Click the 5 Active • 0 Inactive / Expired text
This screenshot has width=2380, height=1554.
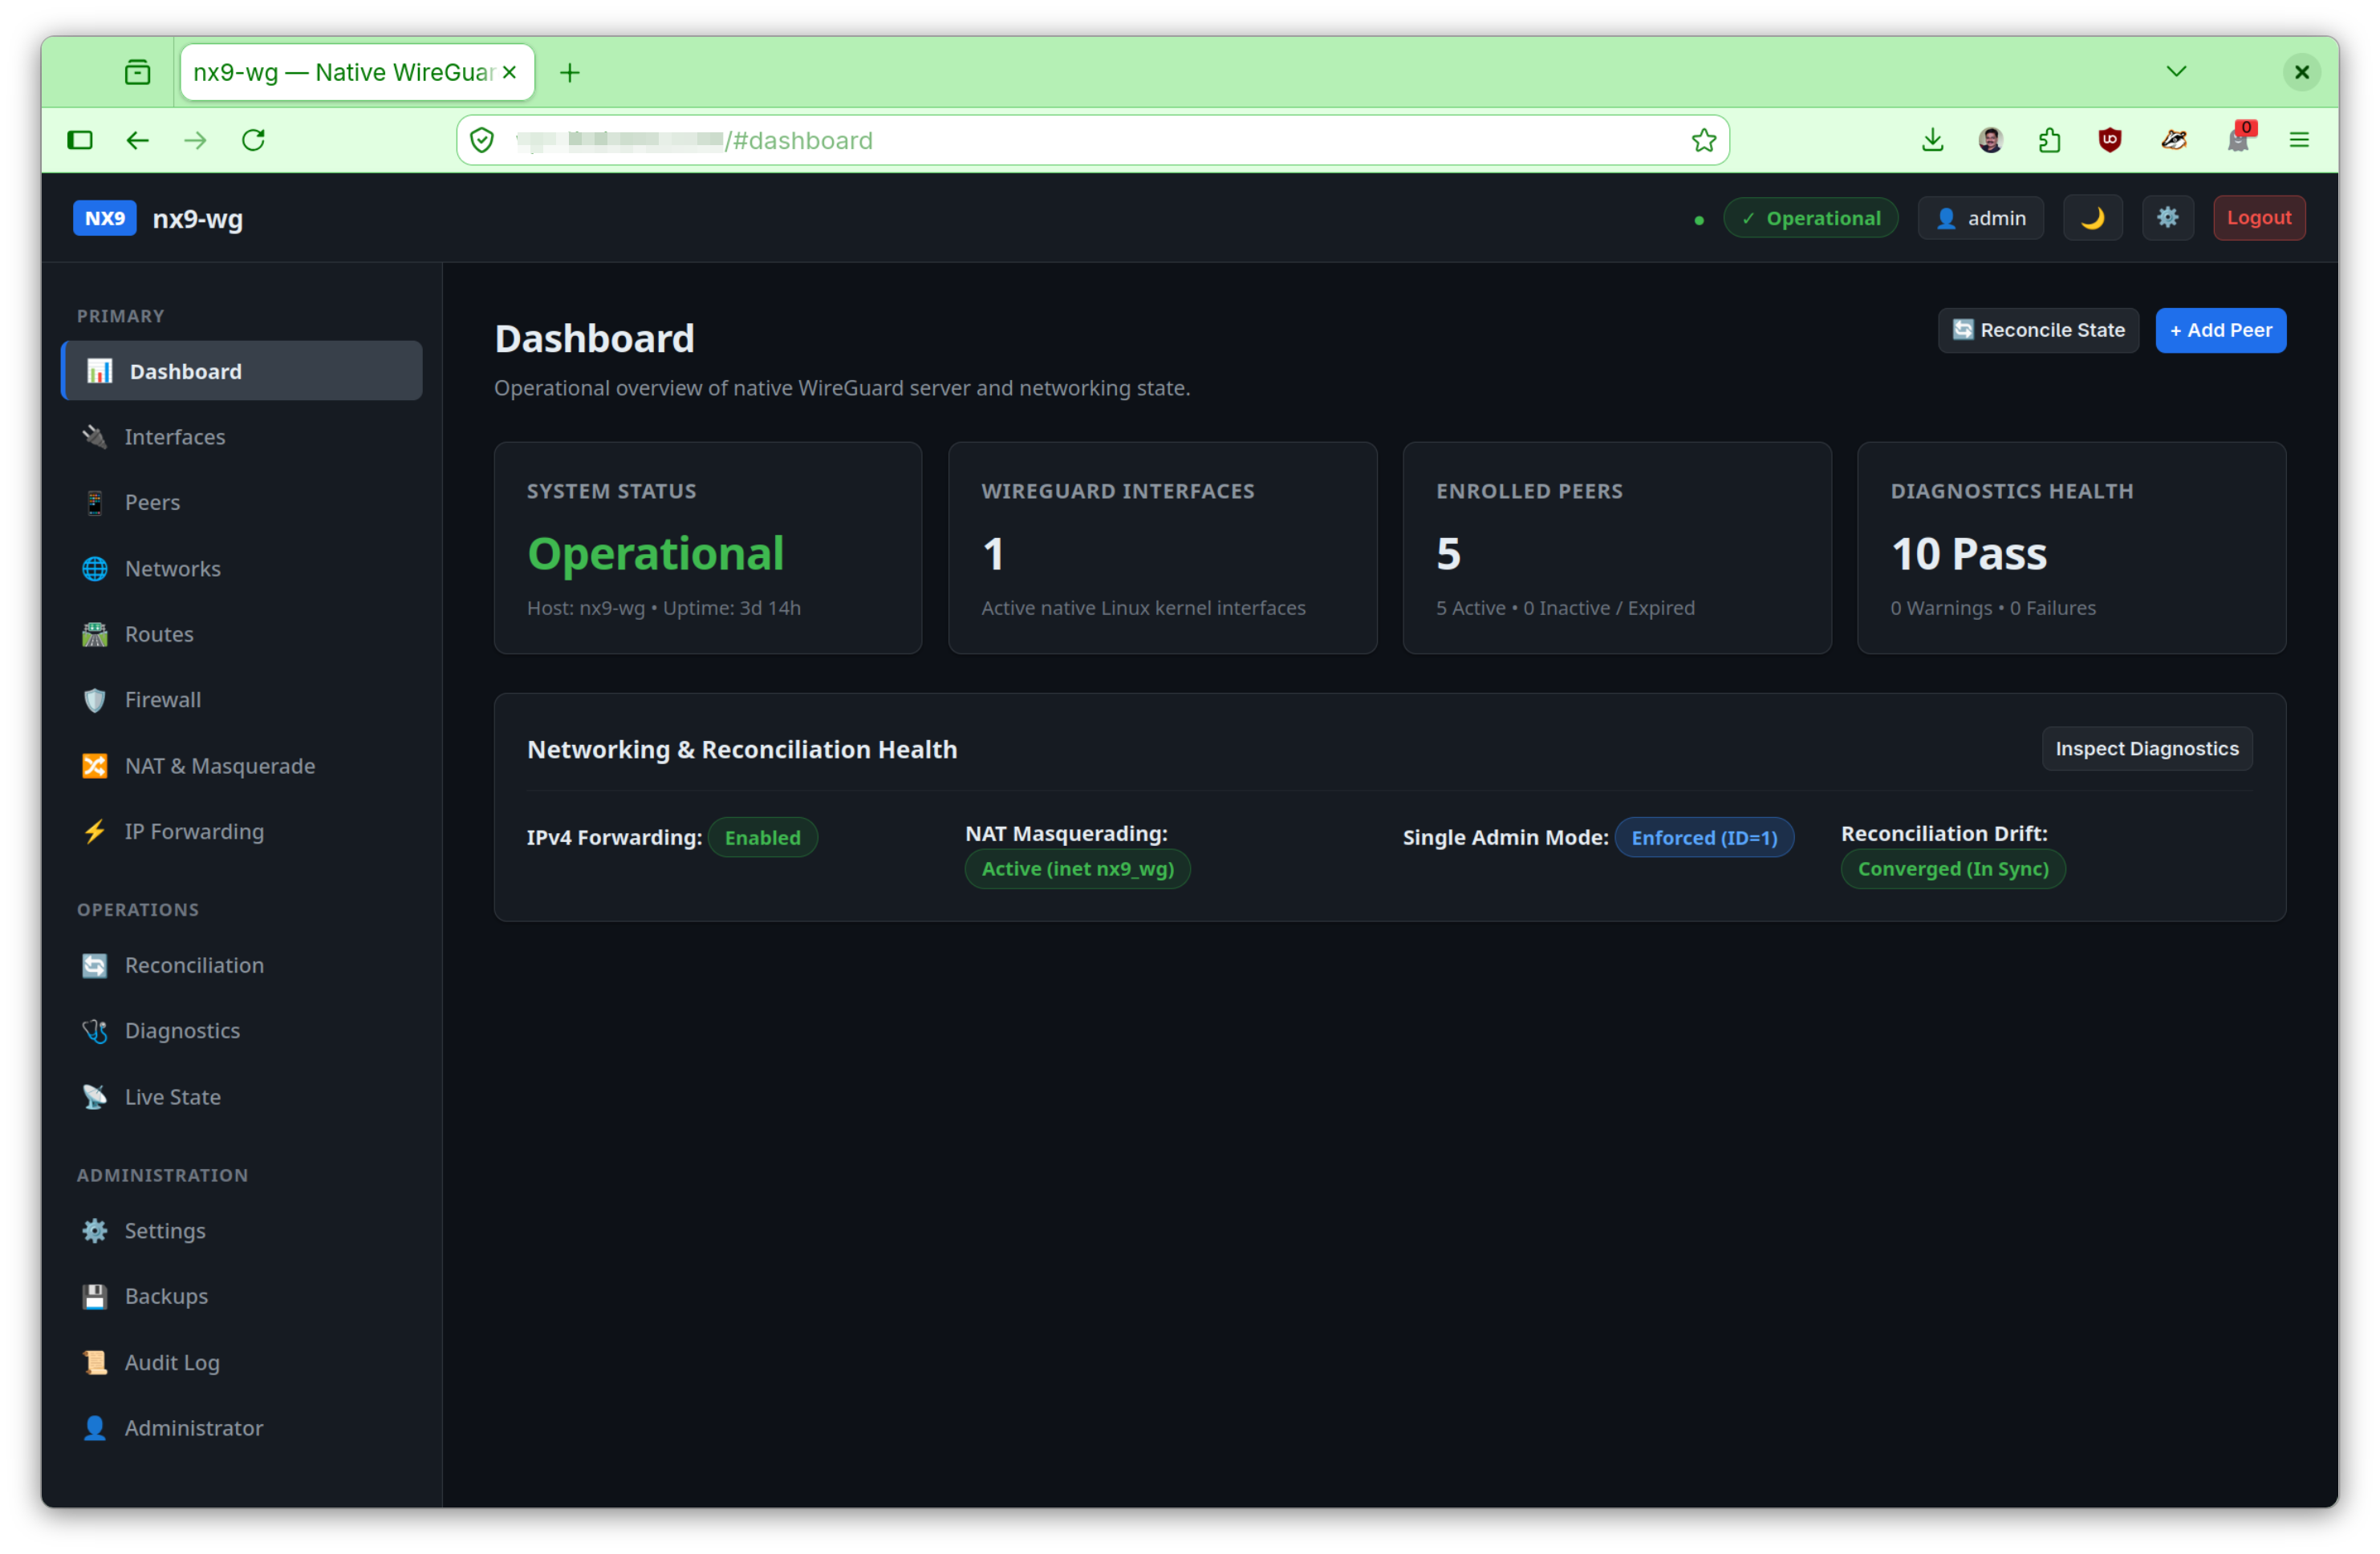(1565, 608)
